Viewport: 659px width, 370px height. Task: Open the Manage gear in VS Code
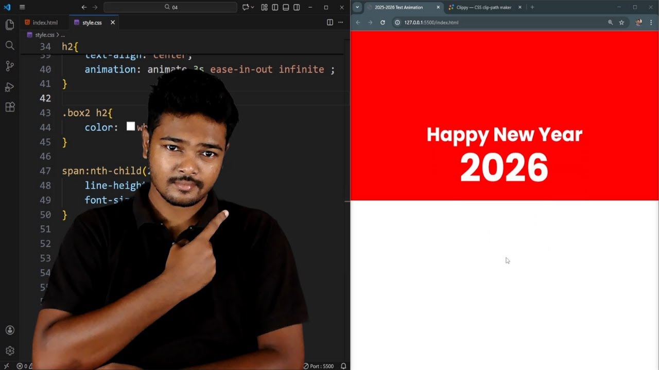pyautogui.click(x=10, y=350)
